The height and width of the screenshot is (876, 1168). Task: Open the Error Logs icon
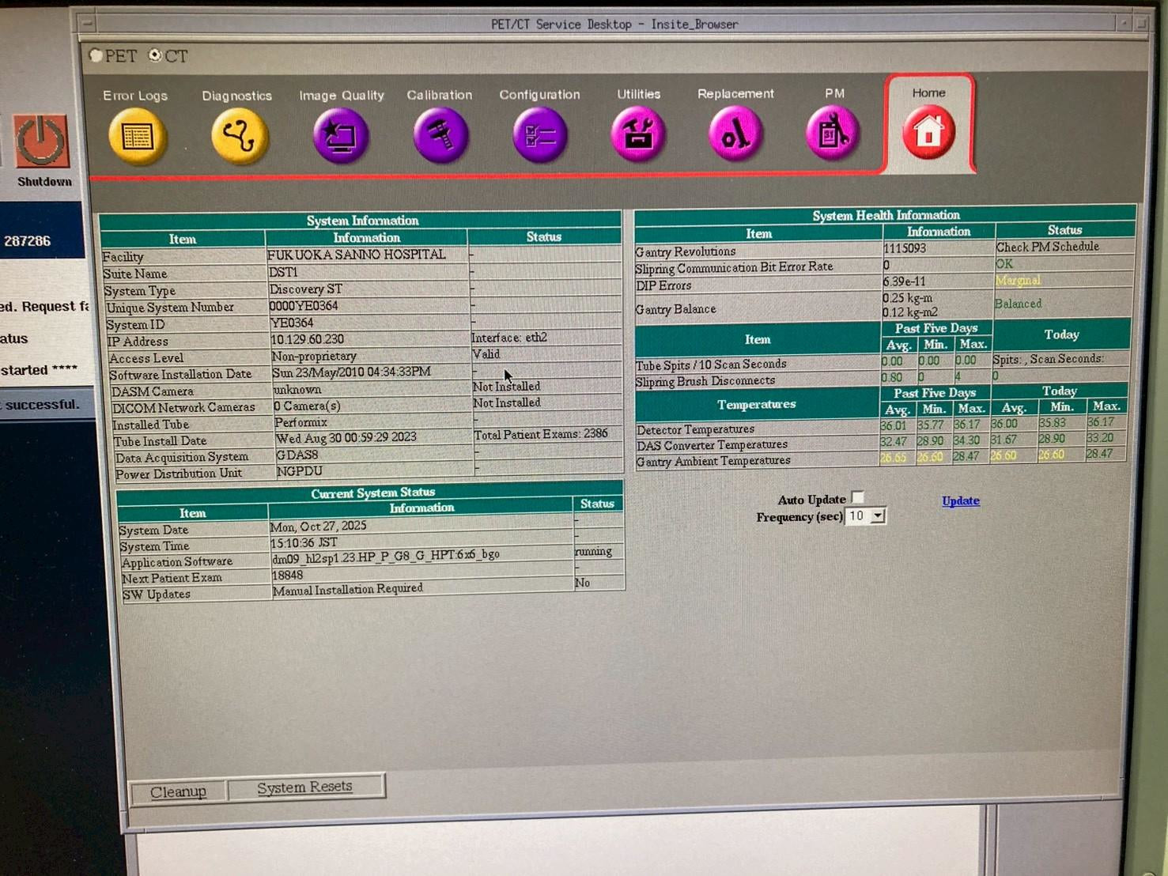click(x=137, y=137)
